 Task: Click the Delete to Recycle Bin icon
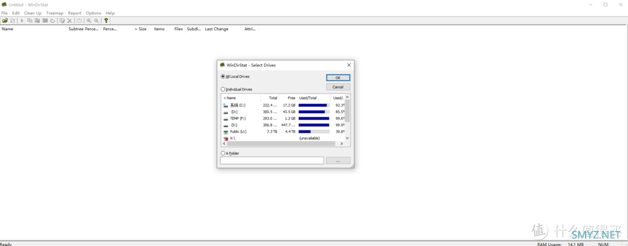62,20
